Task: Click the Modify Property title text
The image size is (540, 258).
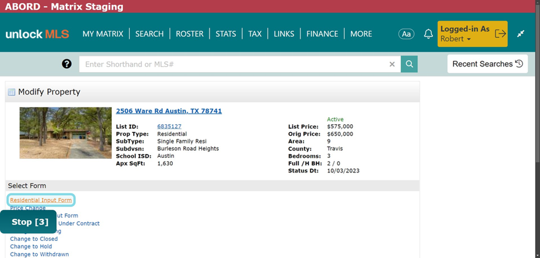Action: [49, 92]
